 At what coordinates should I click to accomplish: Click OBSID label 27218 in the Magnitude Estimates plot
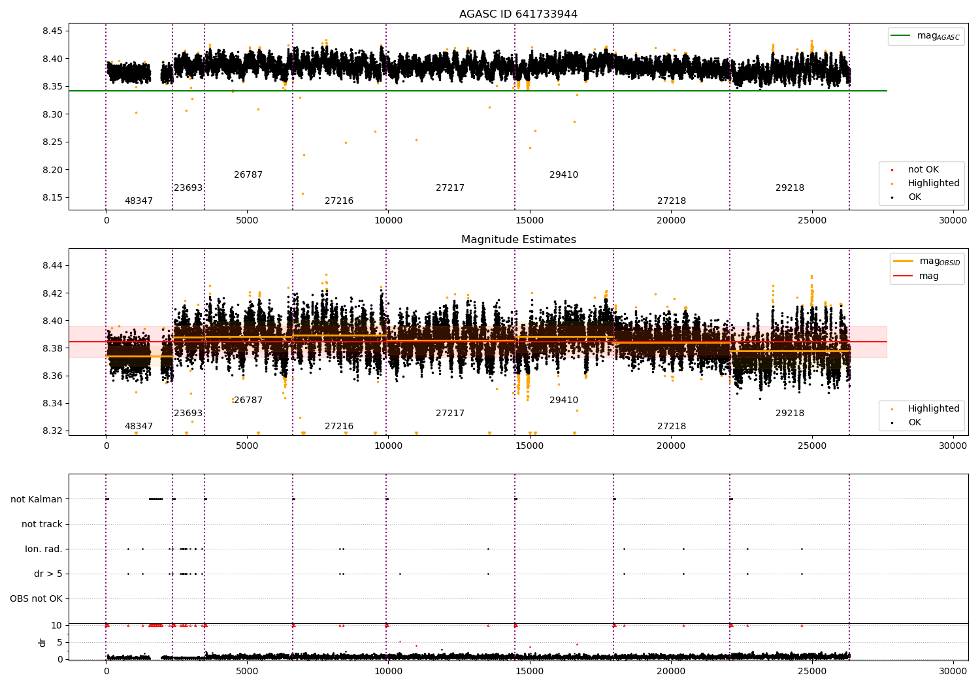[672, 427]
